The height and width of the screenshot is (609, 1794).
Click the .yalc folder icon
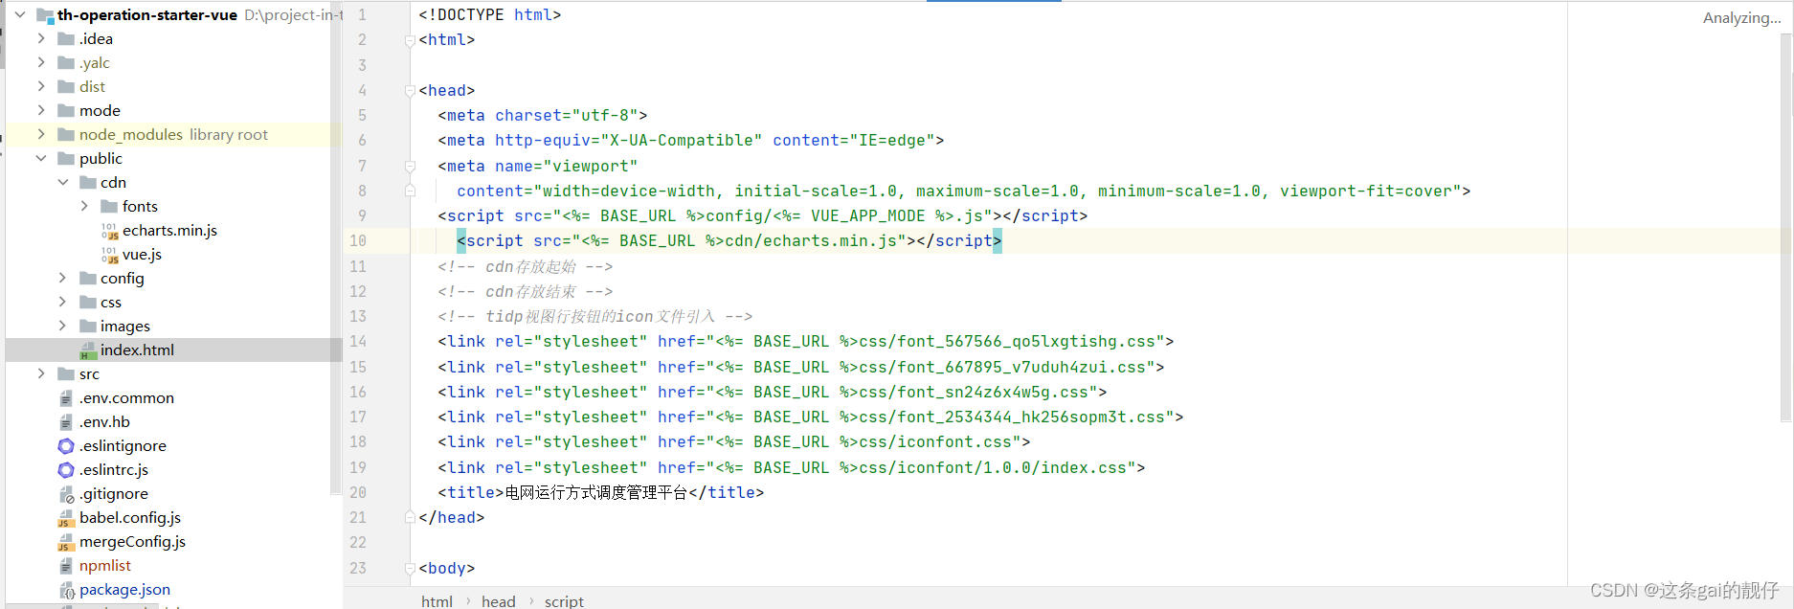tap(66, 62)
